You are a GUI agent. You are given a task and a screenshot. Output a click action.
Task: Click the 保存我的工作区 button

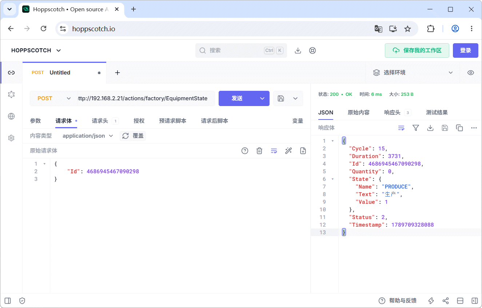click(x=417, y=50)
